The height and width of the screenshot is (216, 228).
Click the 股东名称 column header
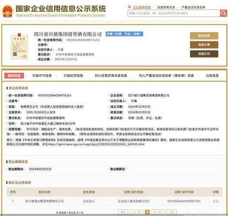(44, 192)
